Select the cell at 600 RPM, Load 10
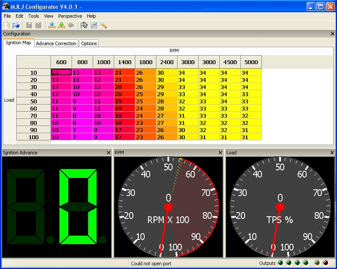 coord(61,73)
